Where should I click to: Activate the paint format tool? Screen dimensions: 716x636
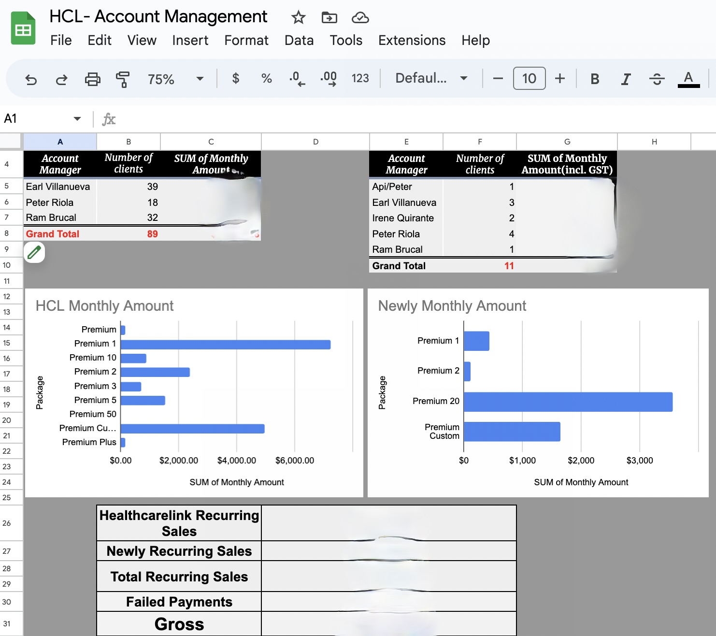coord(123,79)
